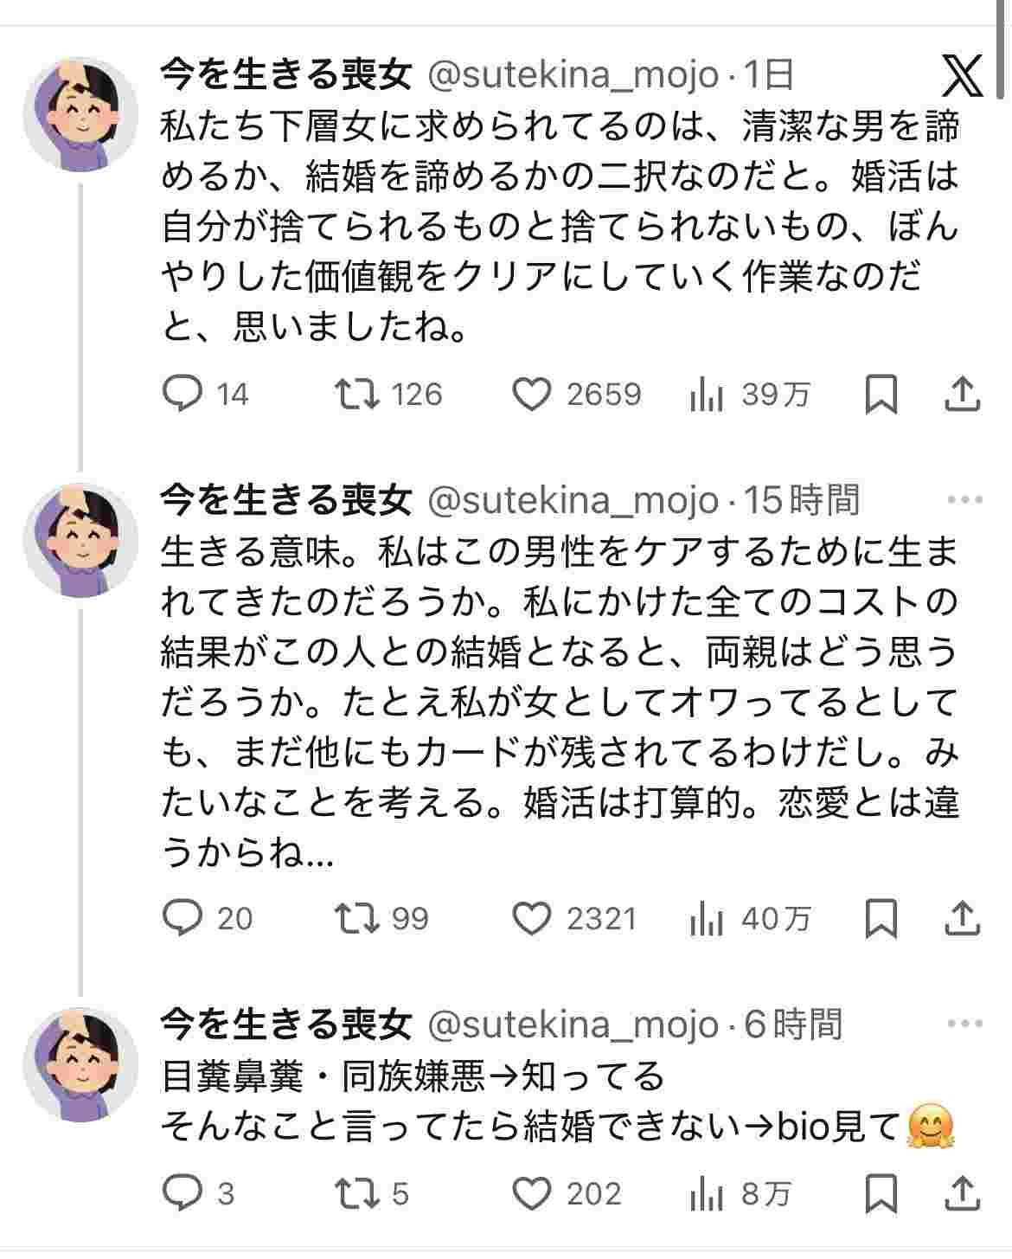This screenshot has height=1259, width=1012.
Task: Like the tweet with 2321 likes
Action: 532,918
